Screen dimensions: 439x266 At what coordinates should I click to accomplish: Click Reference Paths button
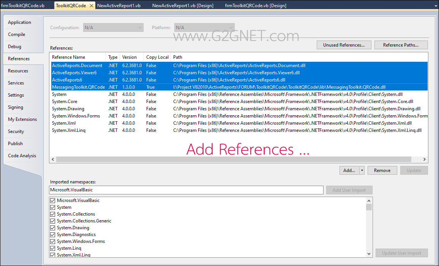(401, 45)
